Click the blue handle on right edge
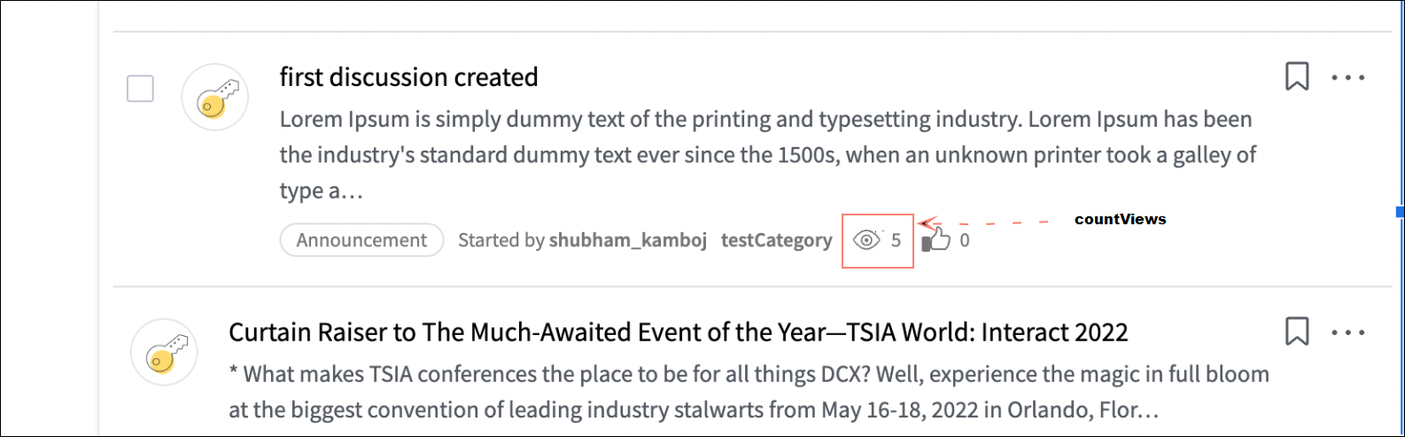This screenshot has height=437, width=1405. [x=1400, y=212]
